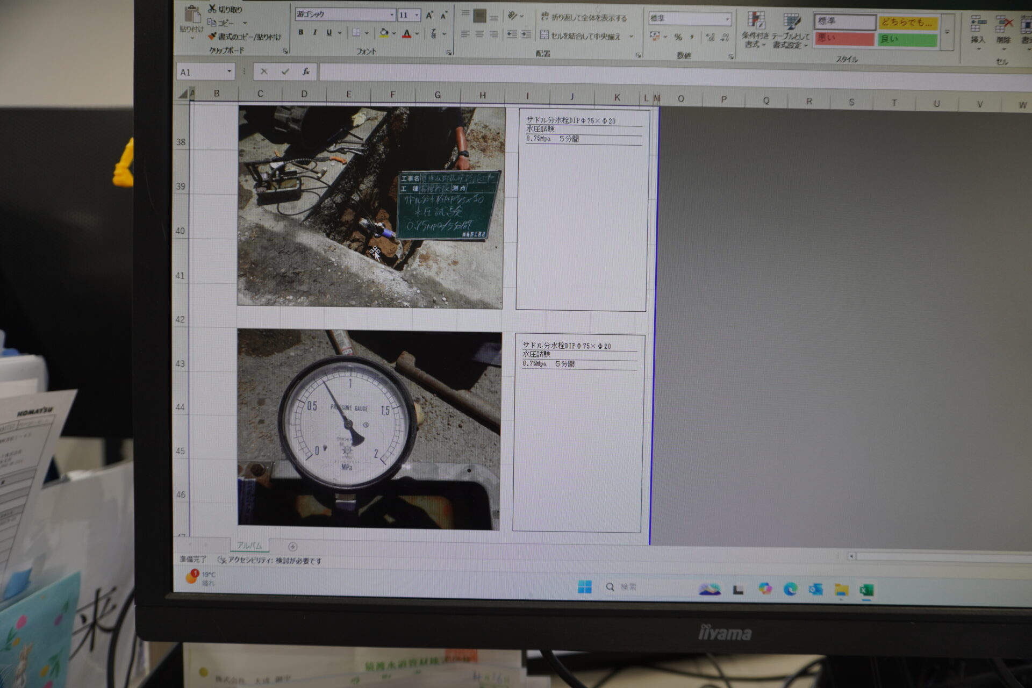Click the percent style icon

pos(678,37)
